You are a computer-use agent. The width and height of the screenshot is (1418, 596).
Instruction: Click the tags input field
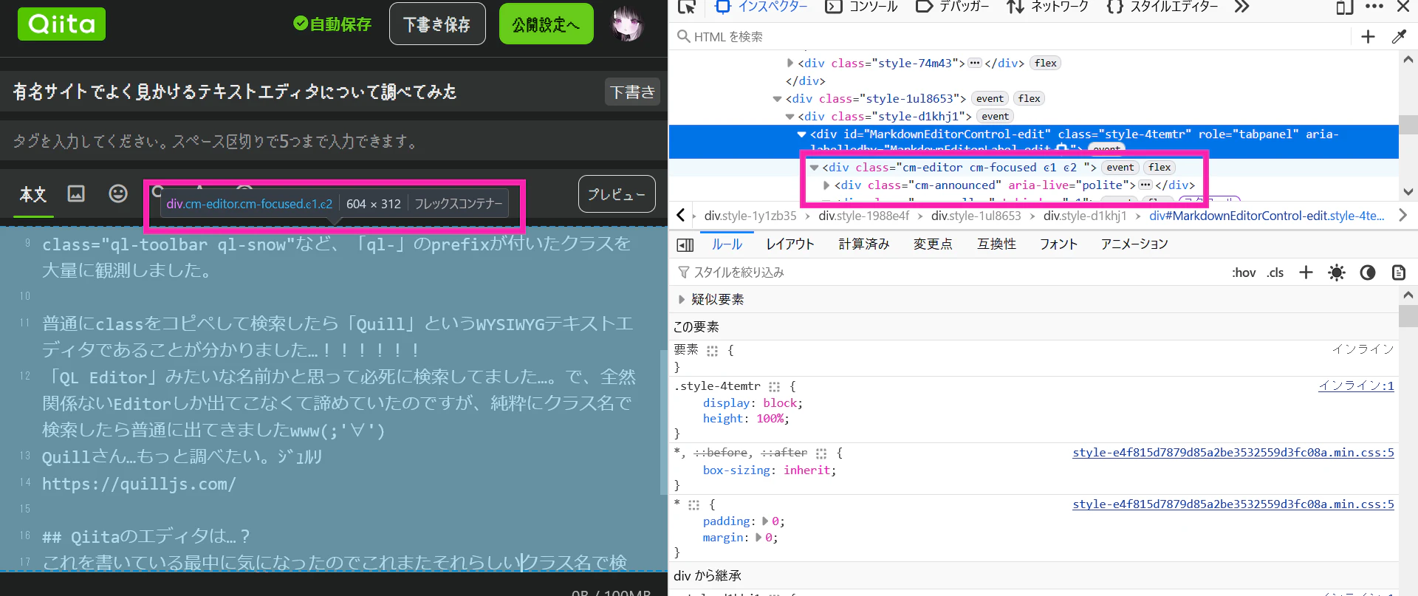334,141
